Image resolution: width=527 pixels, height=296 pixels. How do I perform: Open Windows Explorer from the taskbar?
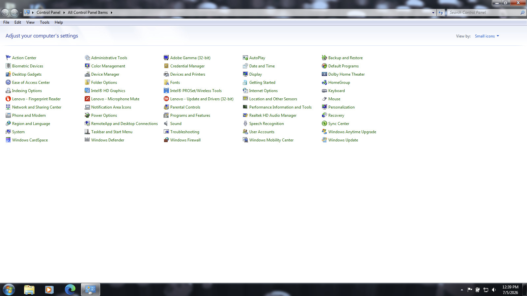point(29,290)
